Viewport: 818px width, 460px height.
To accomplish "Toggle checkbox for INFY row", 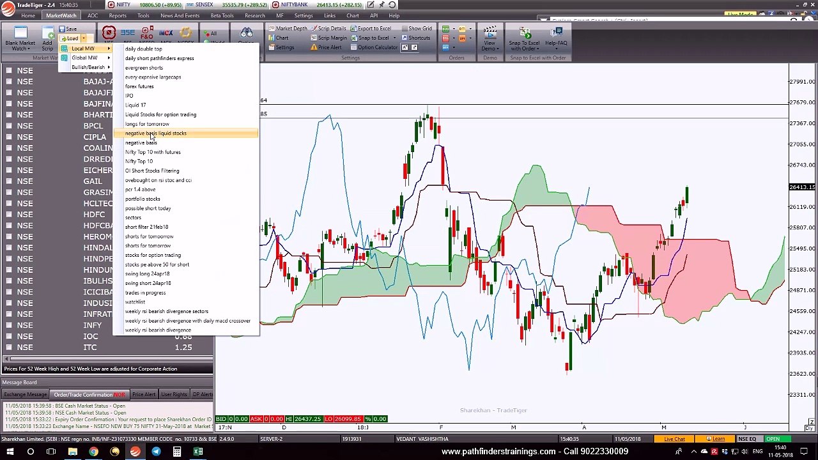I will [x=9, y=325].
